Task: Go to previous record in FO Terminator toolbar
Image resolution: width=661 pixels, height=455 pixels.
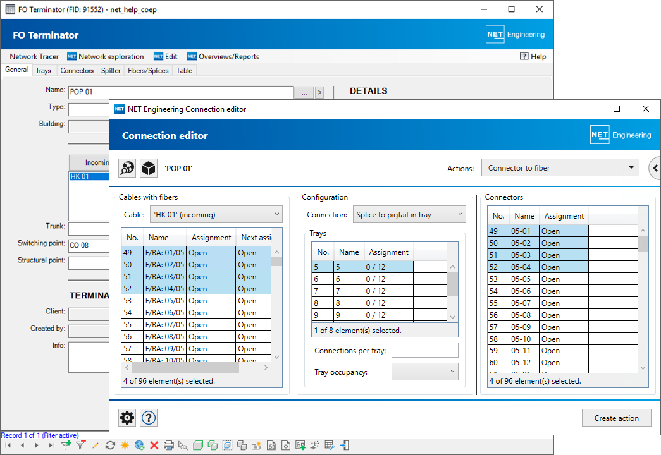Action: (22, 446)
